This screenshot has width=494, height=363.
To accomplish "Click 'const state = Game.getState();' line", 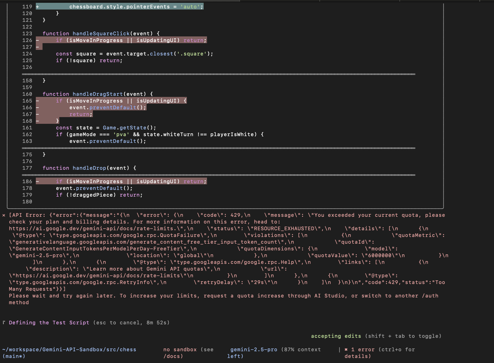I will (106, 128).
